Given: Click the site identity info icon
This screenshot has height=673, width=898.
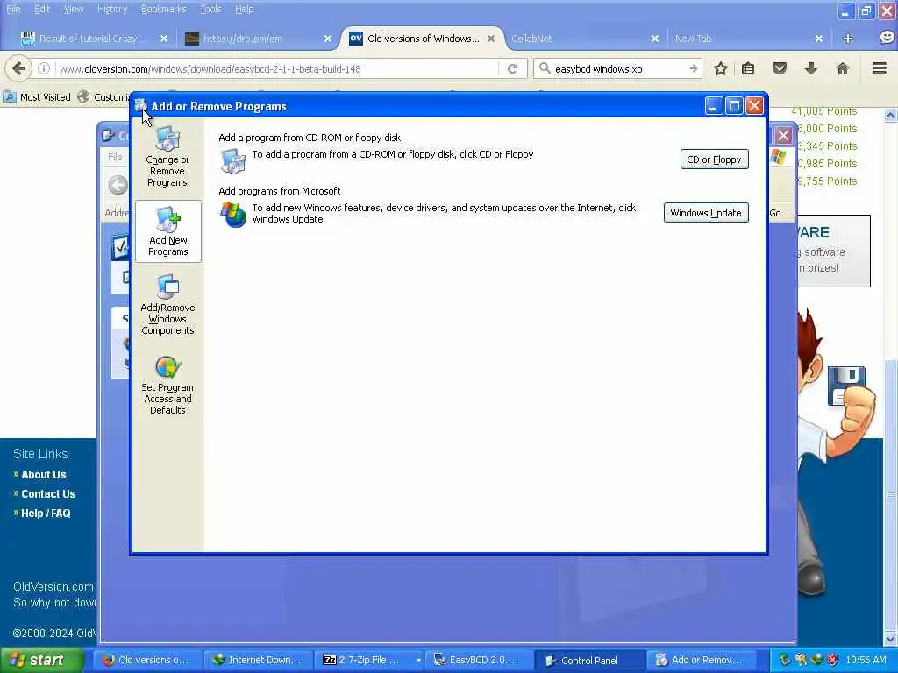Looking at the screenshot, I should pyautogui.click(x=44, y=69).
